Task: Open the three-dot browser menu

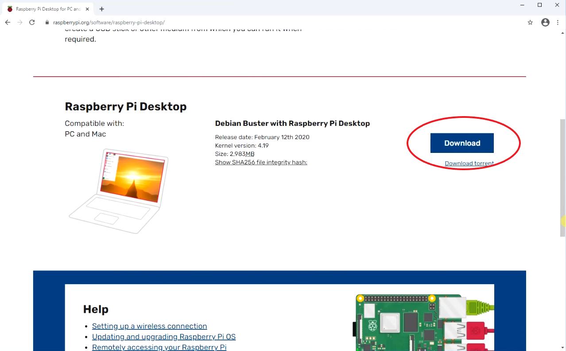Action: 558,22
